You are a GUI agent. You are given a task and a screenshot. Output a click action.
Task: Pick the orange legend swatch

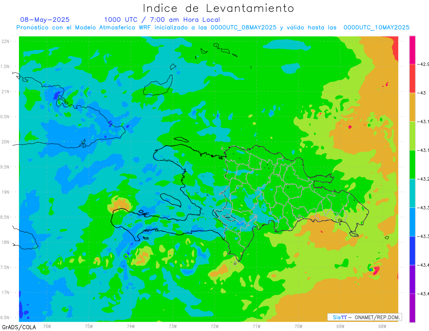click(x=412, y=107)
